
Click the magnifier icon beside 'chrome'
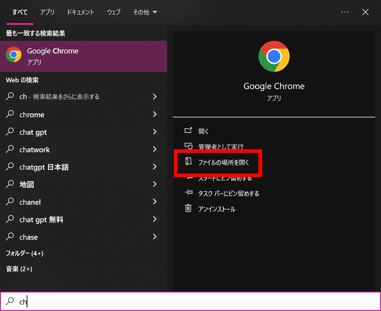click(10, 114)
